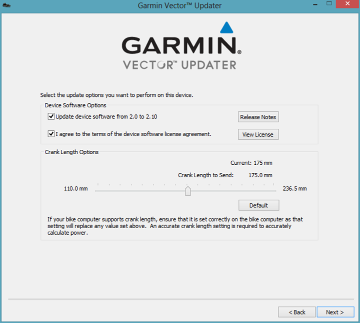Viewport: 360px width, 323px height.
Task: Click the 'Device Software Options' group title
Action: coord(75,105)
